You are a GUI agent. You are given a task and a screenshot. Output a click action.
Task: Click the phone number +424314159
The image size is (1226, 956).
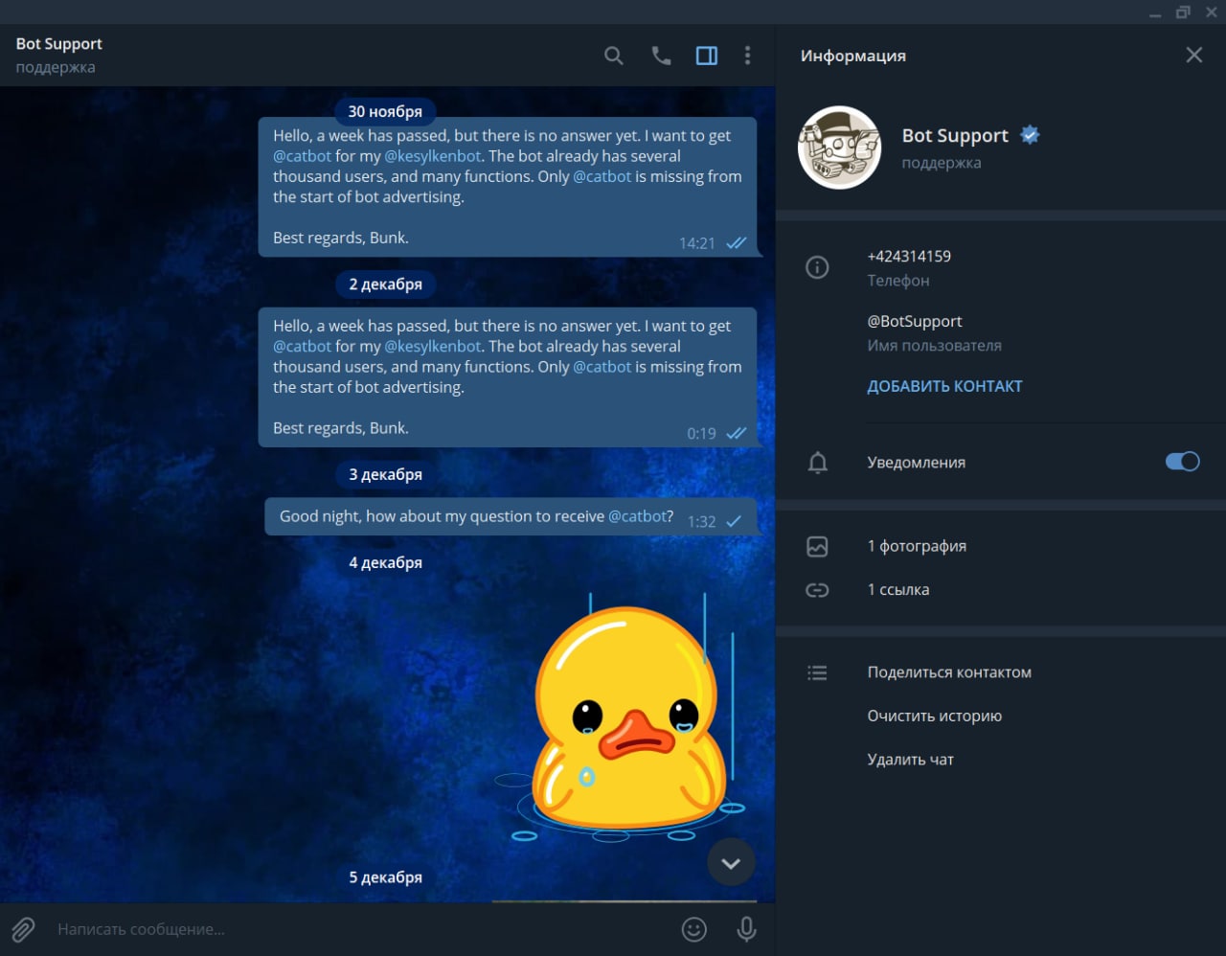(909, 256)
